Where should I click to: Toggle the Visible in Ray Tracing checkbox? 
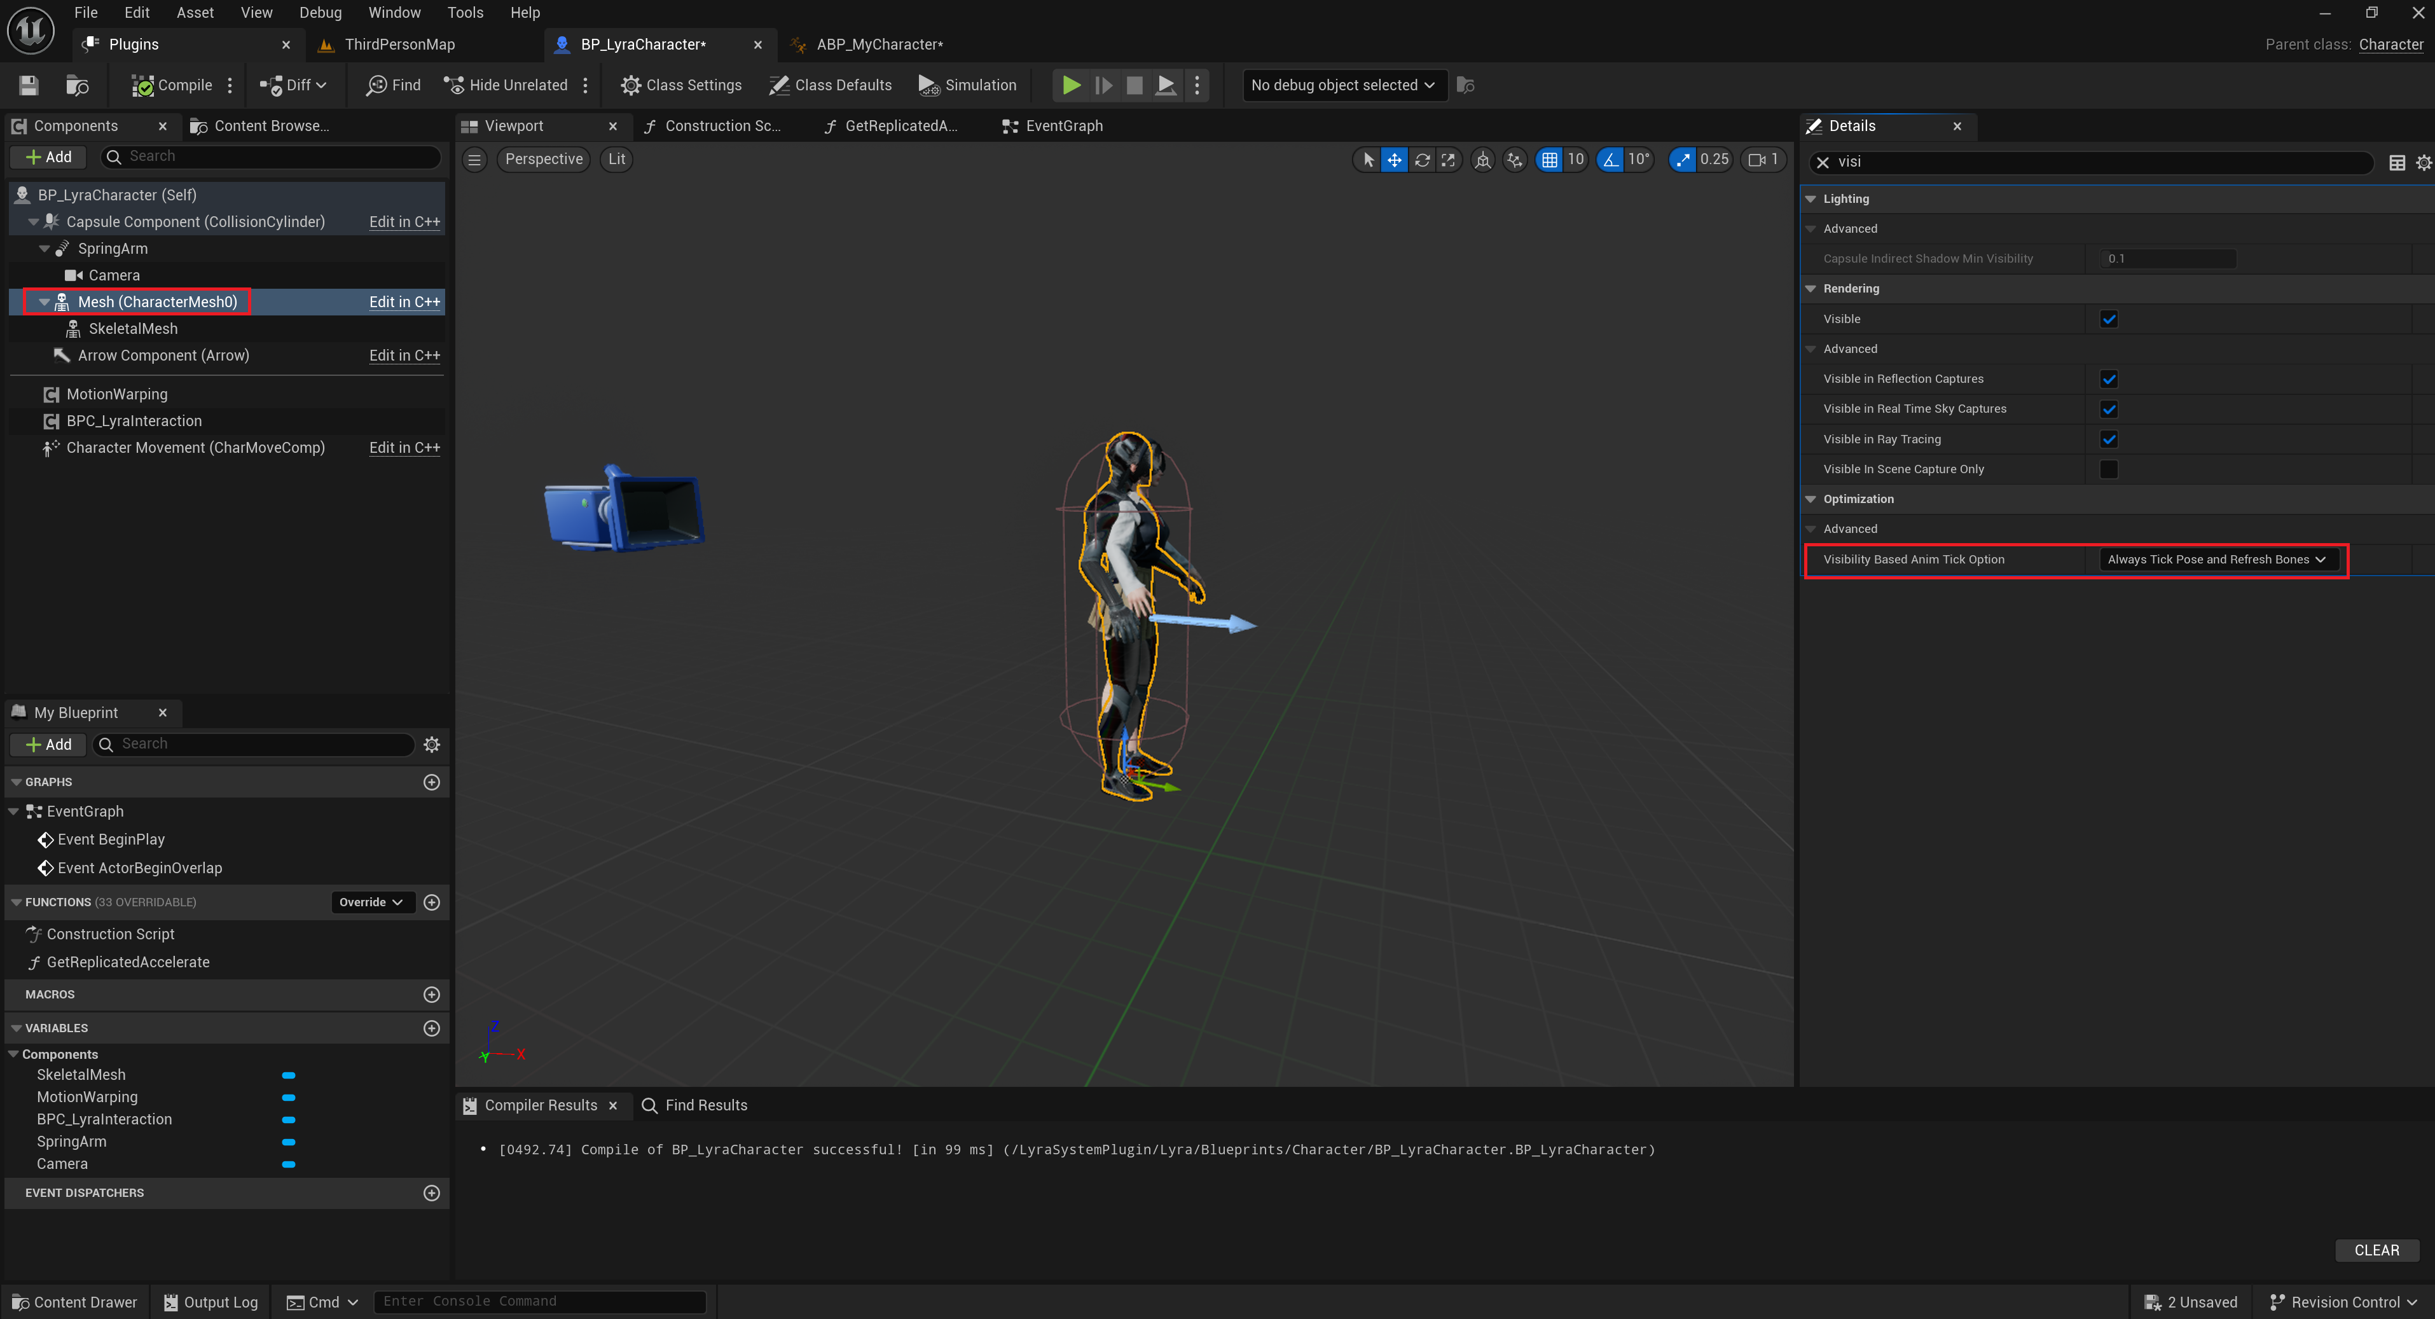pyautogui.click(x=2109, y=439)
